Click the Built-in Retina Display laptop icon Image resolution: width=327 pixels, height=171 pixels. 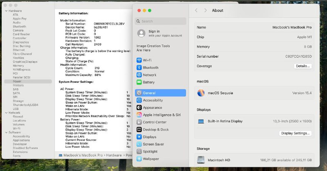pos(201,121)
